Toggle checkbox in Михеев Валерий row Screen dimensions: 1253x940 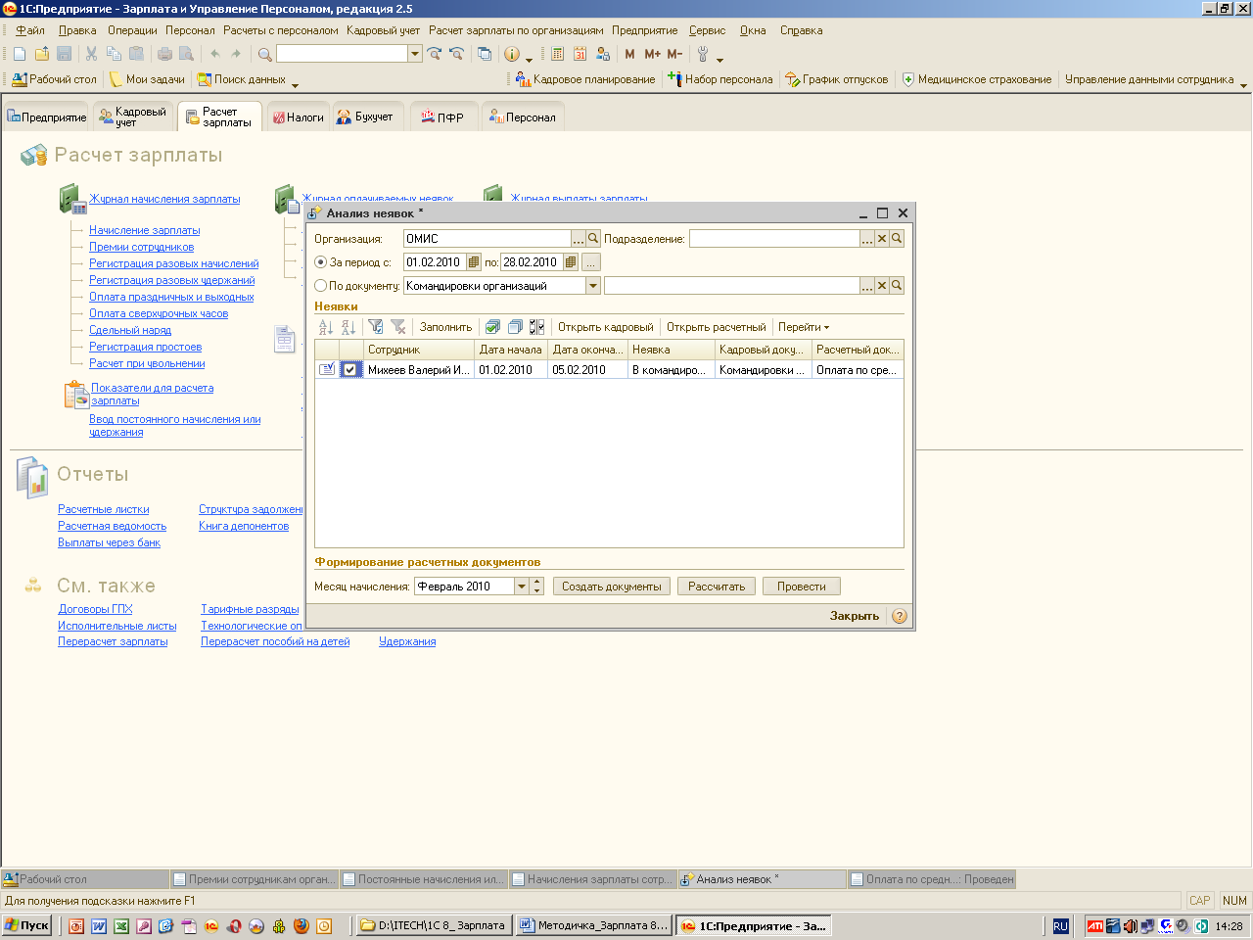click(x=350, y=370)
